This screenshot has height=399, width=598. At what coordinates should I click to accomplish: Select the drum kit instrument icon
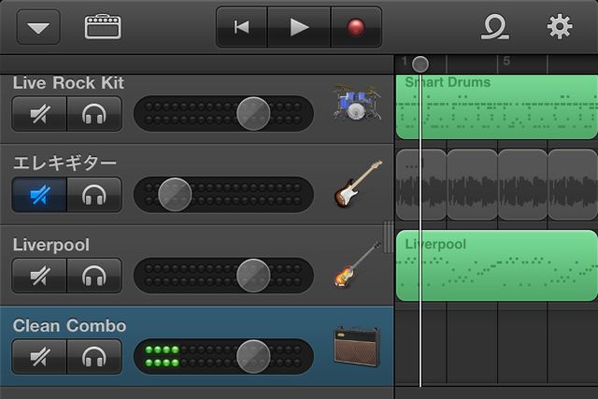pos(357,102)
